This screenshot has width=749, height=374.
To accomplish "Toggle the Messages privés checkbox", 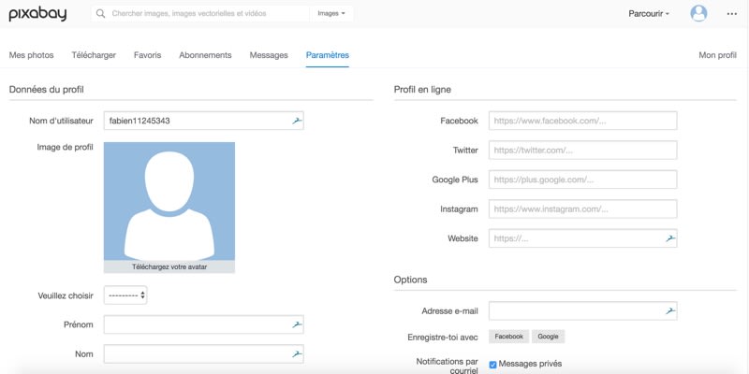I will click(x=493, y=365).
